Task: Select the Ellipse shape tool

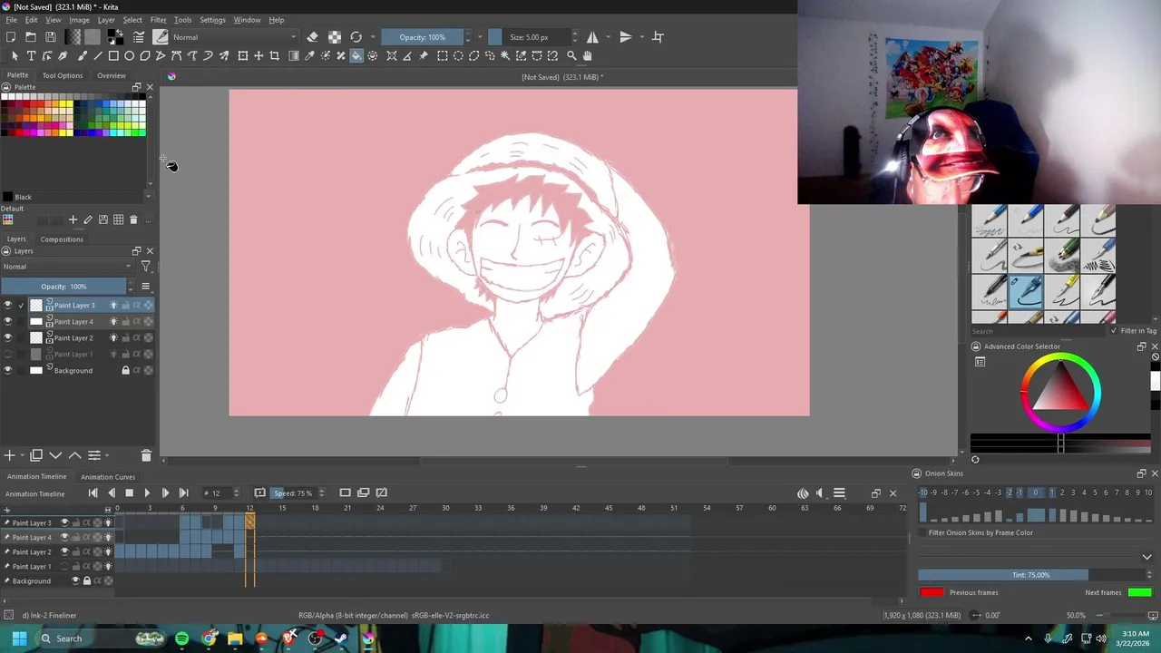Action: pos(129,56)
